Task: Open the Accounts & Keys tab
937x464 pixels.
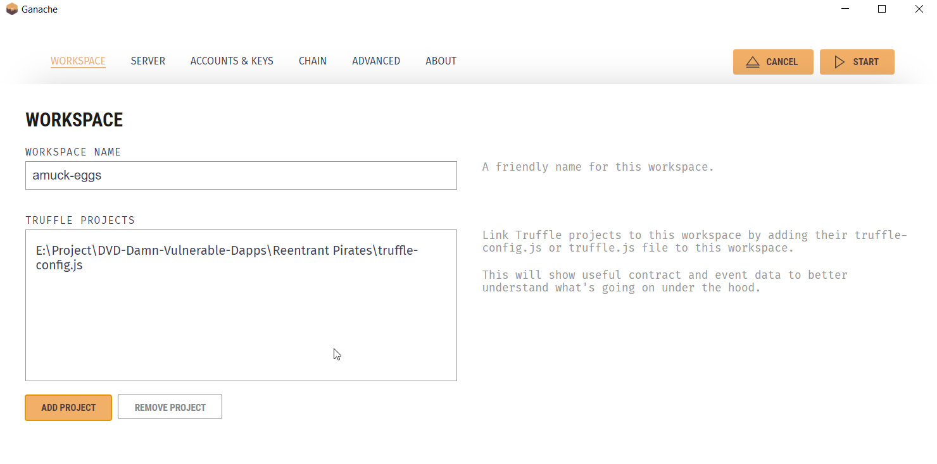Action: click(x=232, y=61)
